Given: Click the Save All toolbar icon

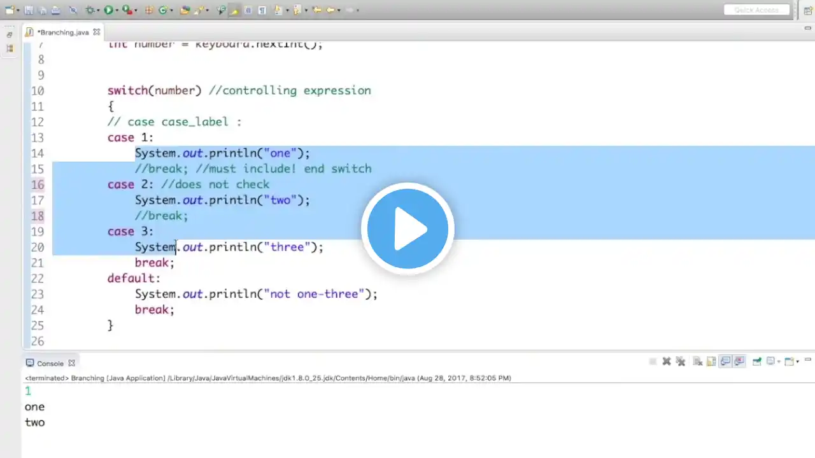Looking at the screenshot, I should 42,10.
